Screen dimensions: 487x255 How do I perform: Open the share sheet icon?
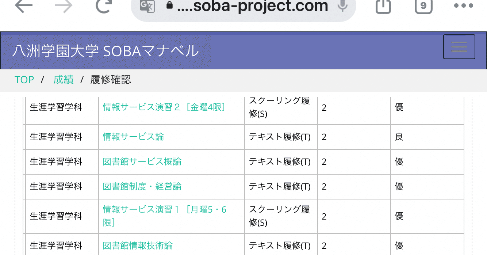[x=383, y=6]
